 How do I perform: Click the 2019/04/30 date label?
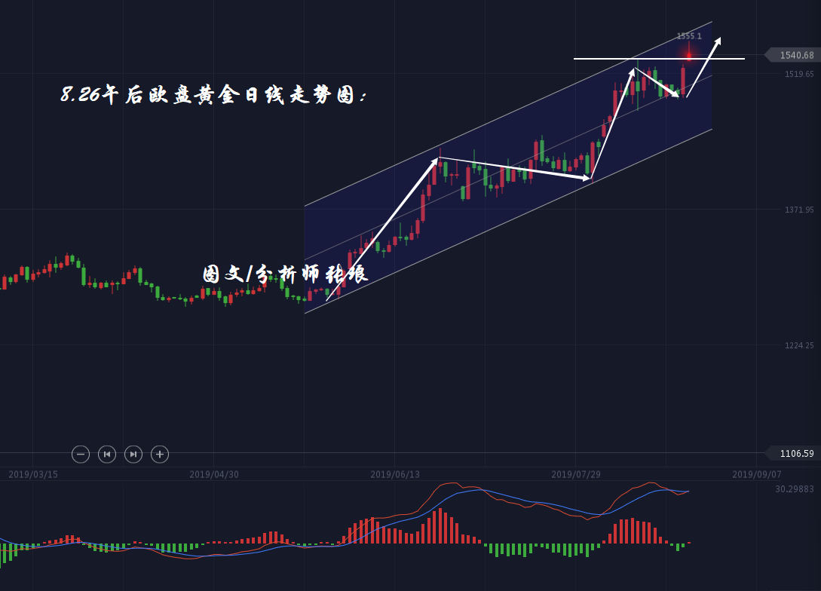(214, 474)
